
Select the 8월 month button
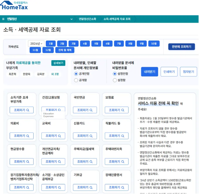coord(130,44)
